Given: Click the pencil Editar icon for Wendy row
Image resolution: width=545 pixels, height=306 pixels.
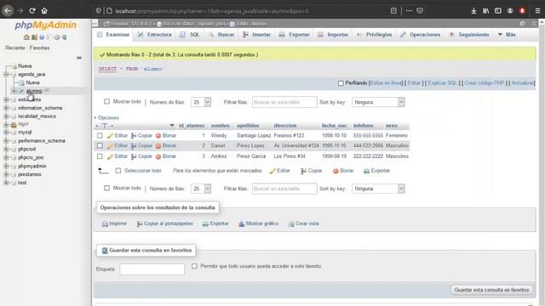Looking at the screenshot, I should 110,136.
